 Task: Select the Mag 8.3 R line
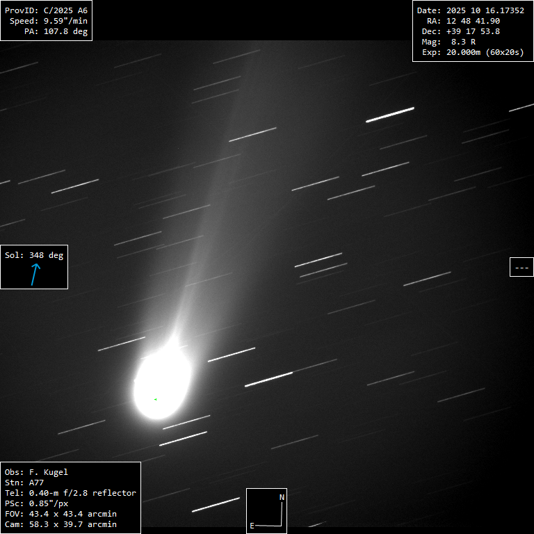pos(448,42)
